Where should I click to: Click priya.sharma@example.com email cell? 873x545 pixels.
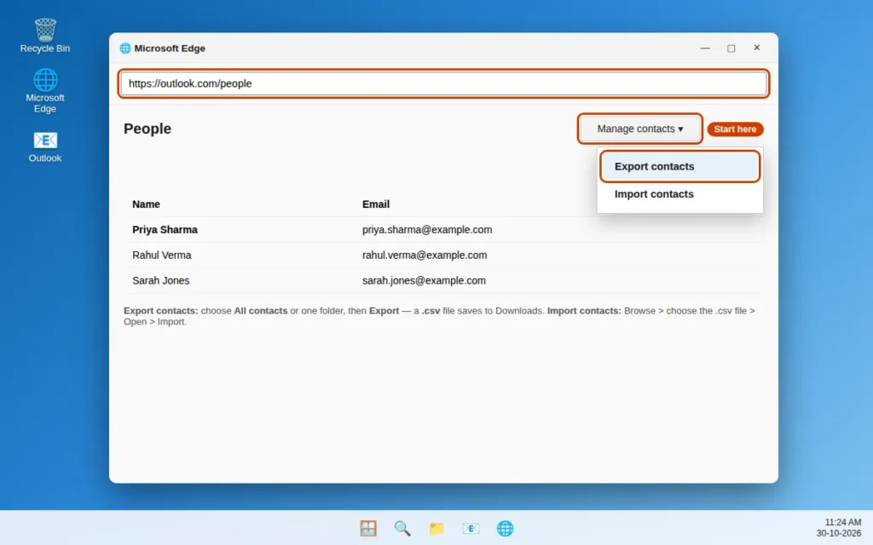[x=427, y=230]
